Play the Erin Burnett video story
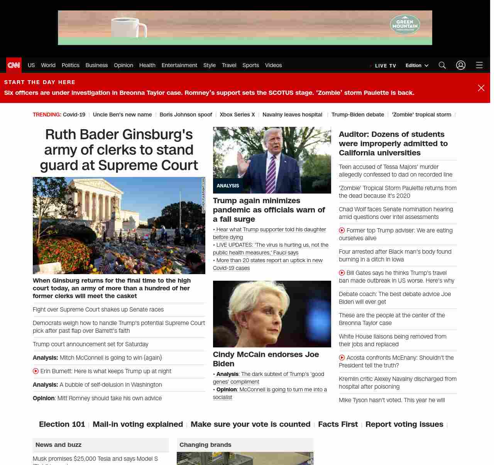 (x=36, y=371)
